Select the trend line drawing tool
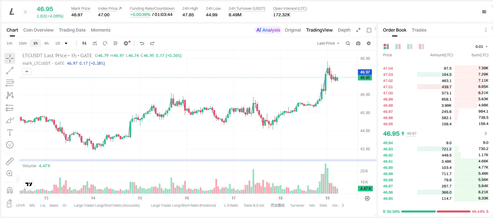Viewport: 493px width, 218px height. (x=10, y=71)
